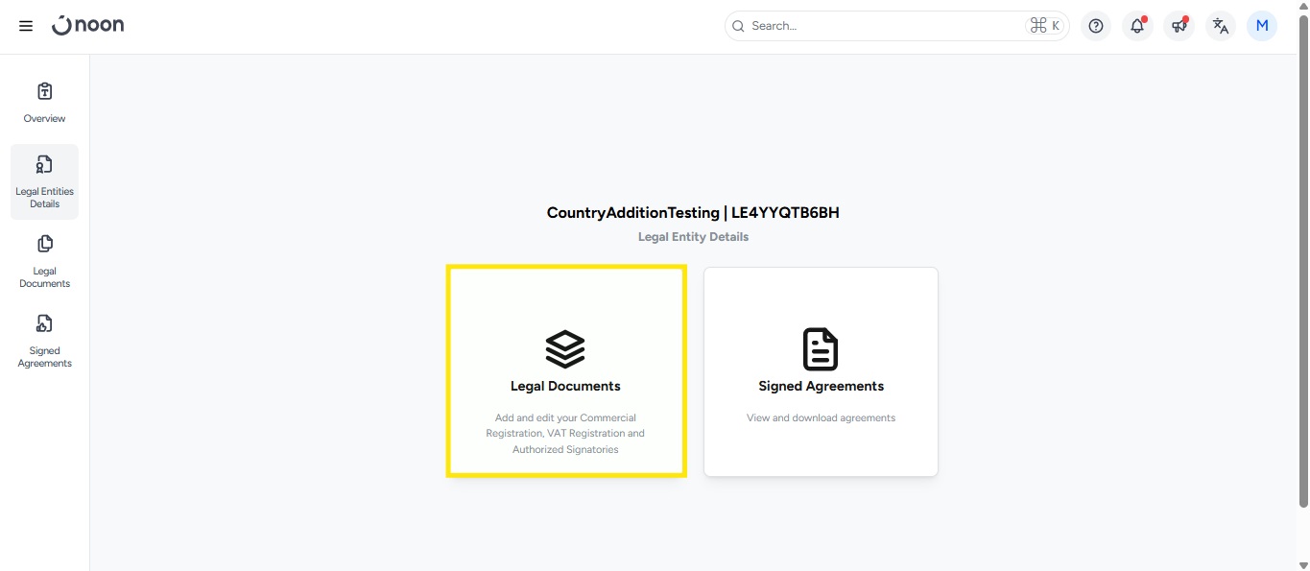Screen dimensions: 1310x571
Task: Click the document icon in the Signed Agreements card
Action: 821,349
